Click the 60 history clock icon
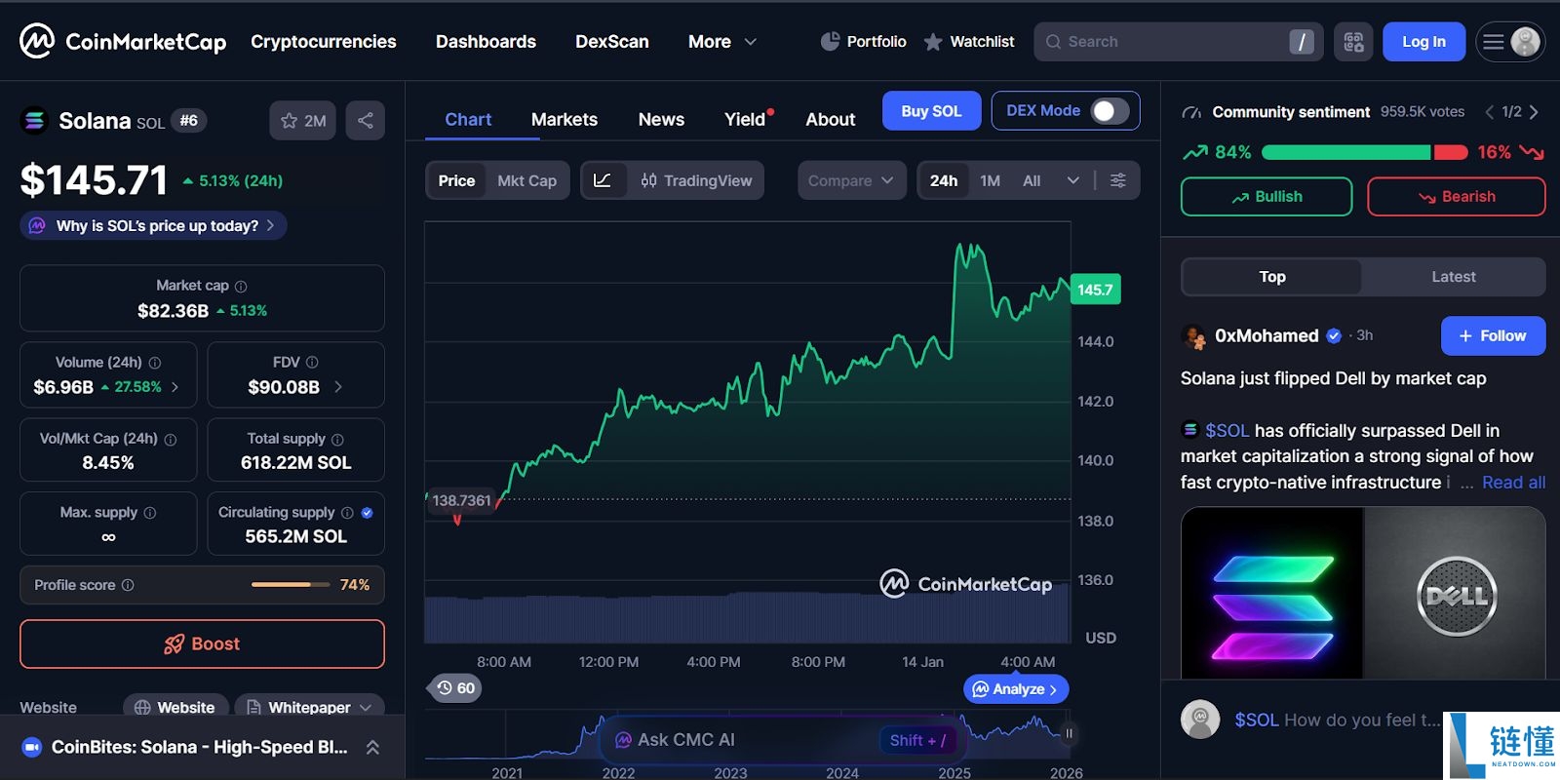Image resolution: width=1560 pixels, height=780 pixels. [455, 688]
